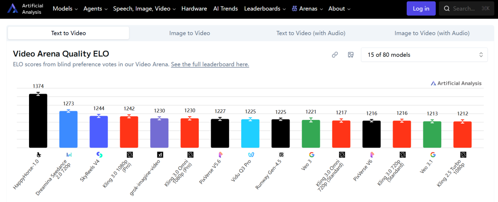
Task: Click the Runway Gen-4.5 logo icon
Action: [281, 154]
